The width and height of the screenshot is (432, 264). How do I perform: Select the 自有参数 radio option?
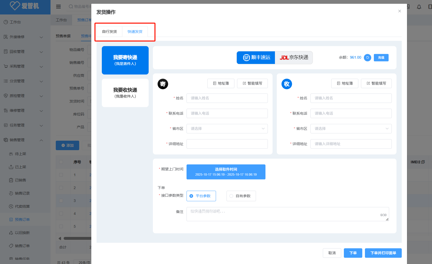241,196
